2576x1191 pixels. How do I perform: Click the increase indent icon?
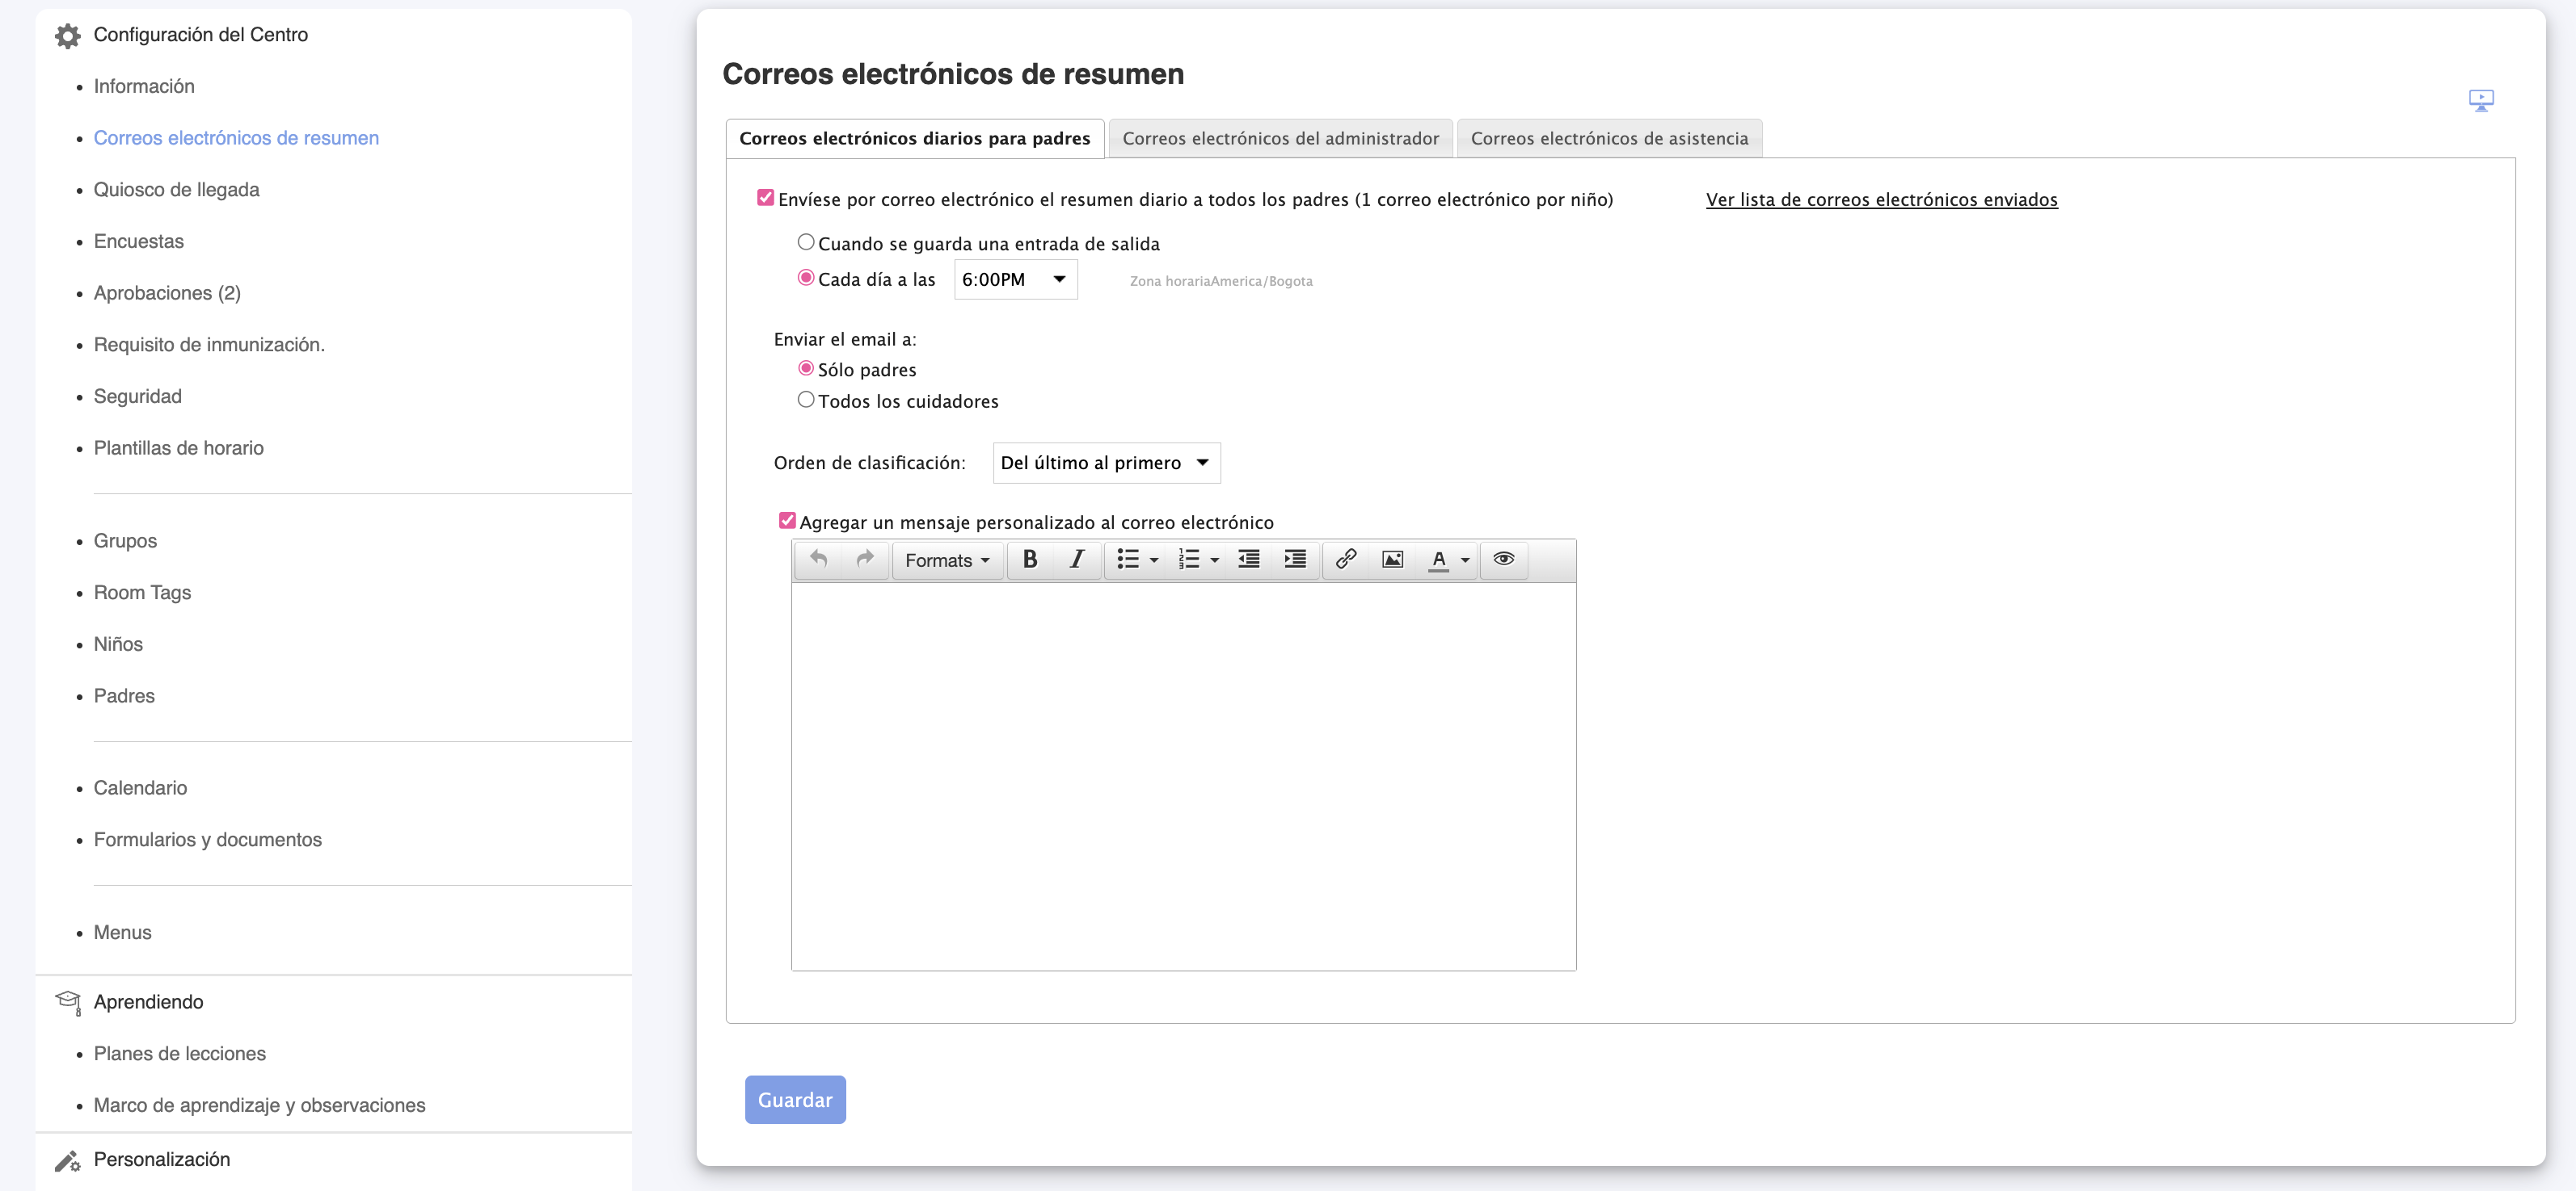click(x=1294, y=560)
